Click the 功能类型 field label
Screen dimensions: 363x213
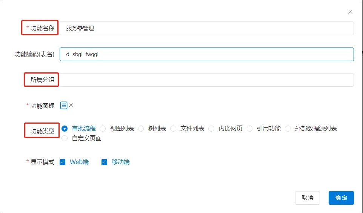pos(42,131)
